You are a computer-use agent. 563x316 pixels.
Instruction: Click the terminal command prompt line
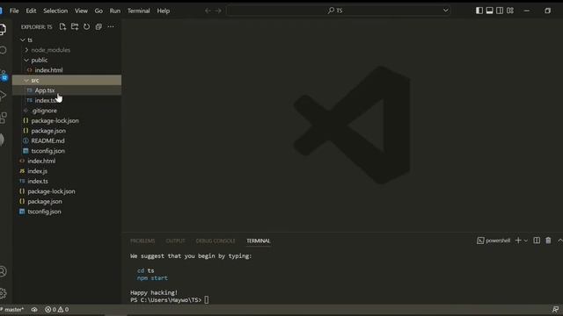pos(169,300)
